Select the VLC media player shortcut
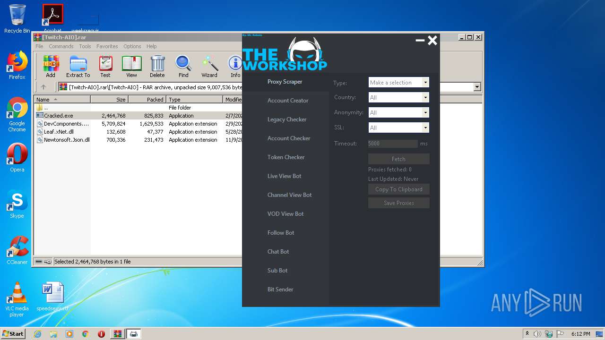This screenshot has height=340, width=605. 17,299
